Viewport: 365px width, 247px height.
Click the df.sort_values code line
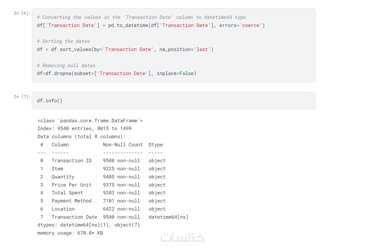pyautogui.click(x=125, y=50)
